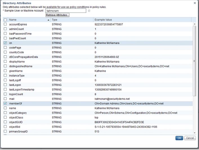Screen dimensions: 199x150
Task: Check the objectClass checkbox
Action: click(x=5, y=117)
